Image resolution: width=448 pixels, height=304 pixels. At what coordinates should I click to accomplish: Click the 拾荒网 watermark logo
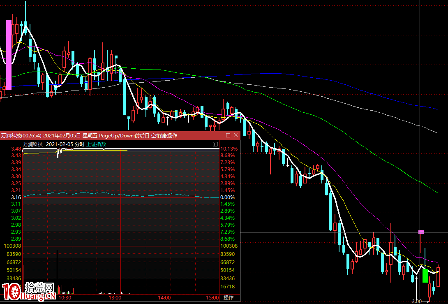29,292
